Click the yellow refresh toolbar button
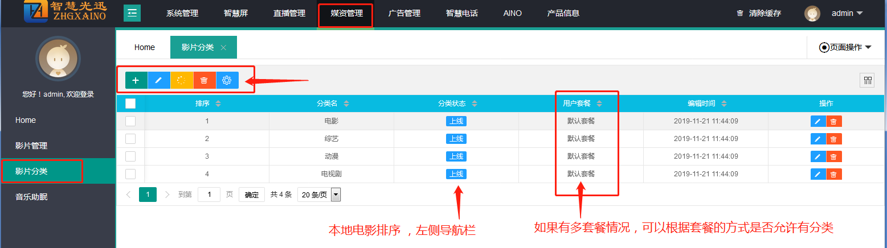Screen dimensions: 887x248 point(182,80)
